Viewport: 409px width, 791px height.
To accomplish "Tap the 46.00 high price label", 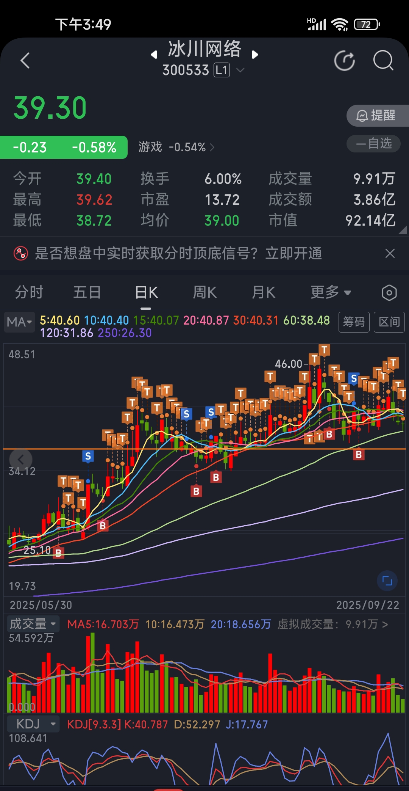I will 289,364.
